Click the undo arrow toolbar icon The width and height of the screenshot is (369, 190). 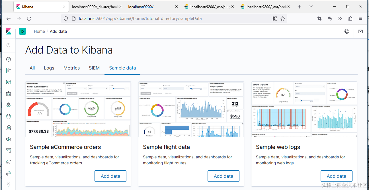(330, 19)
